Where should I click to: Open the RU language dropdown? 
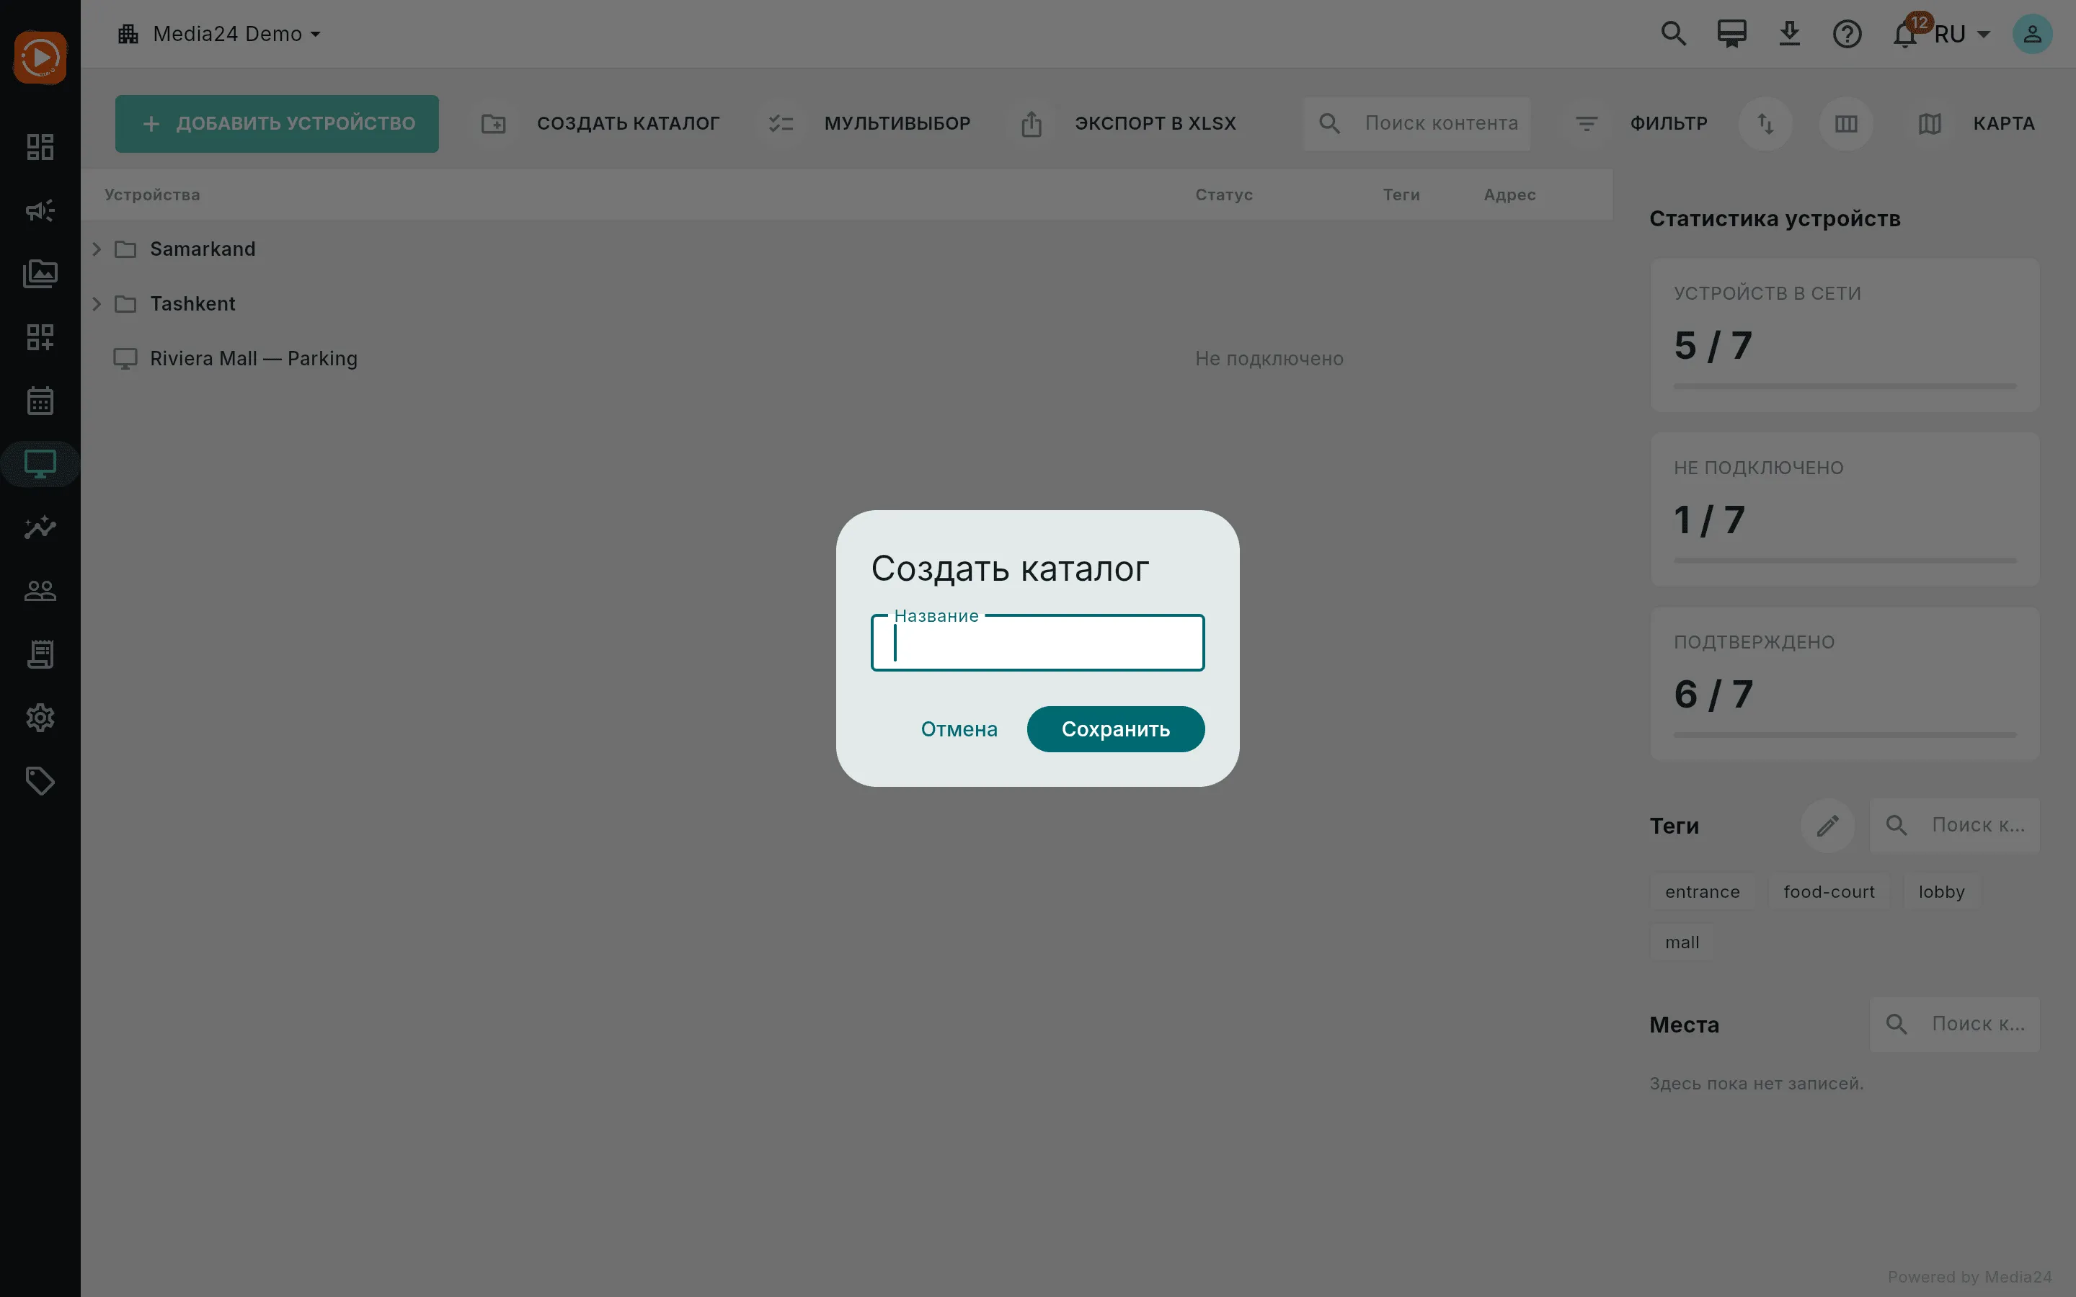1962,35
